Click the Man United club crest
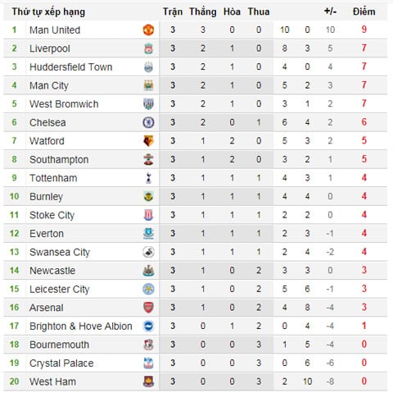 pos(148,30)
